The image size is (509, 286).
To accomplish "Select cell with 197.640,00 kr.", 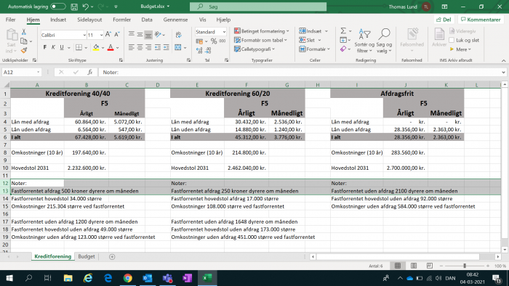I will pos(87,152).
